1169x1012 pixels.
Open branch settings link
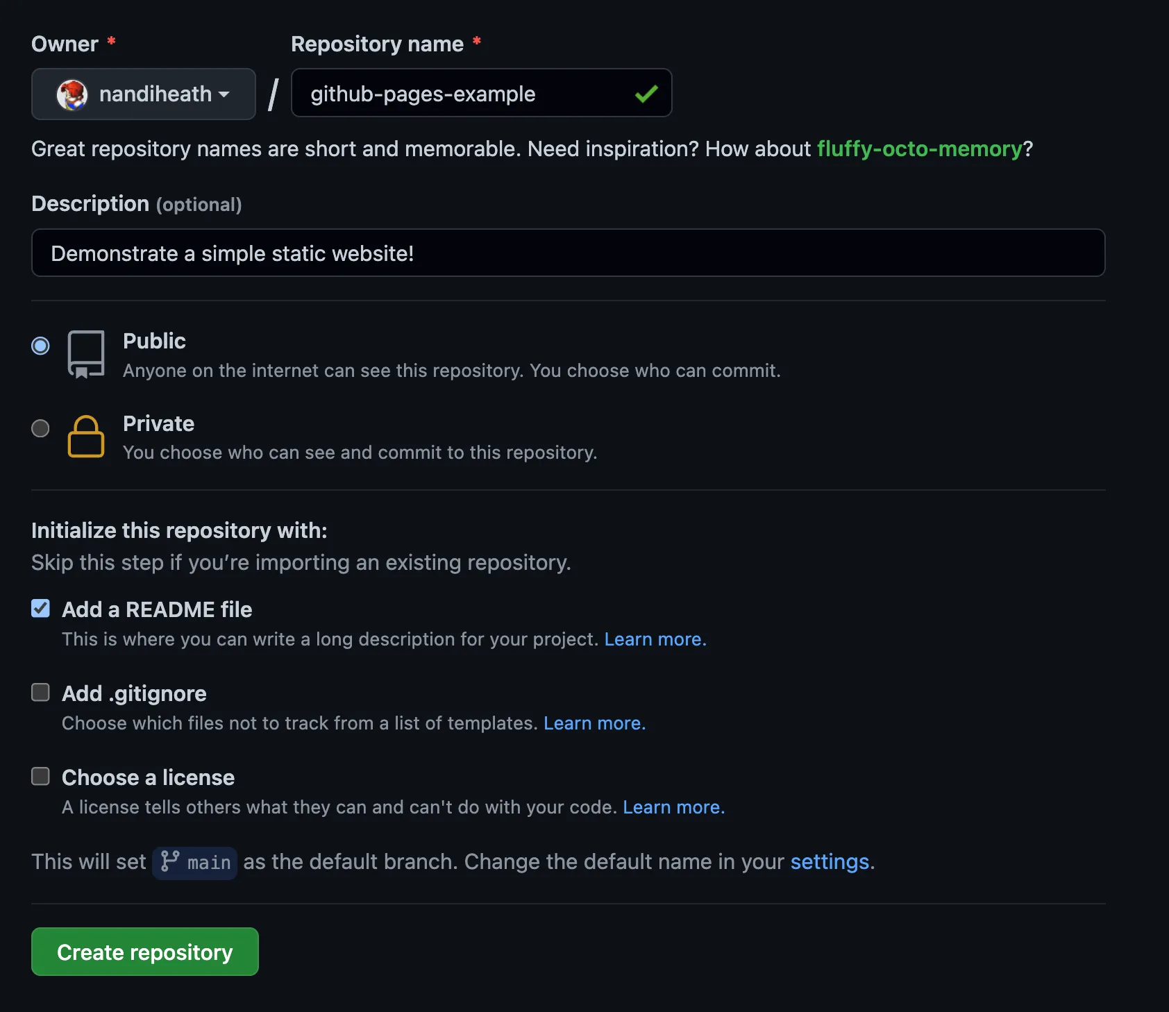(829, 861)
